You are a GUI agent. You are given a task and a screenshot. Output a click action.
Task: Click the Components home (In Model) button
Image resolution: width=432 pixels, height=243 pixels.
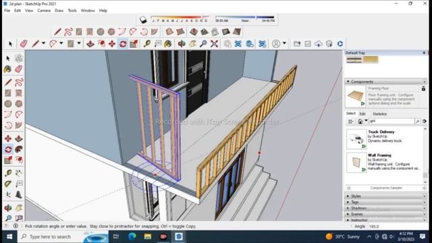[x=360, y=122]
